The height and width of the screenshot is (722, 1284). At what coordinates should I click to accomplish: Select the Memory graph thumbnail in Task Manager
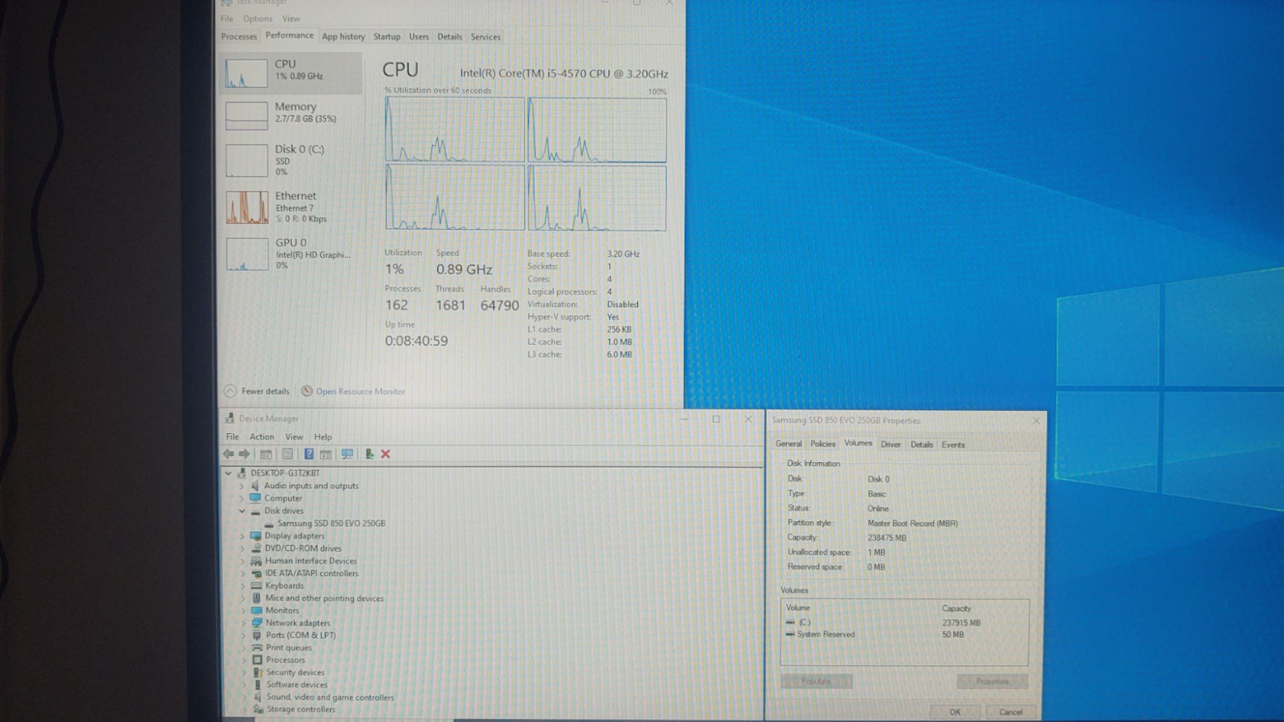click(247, 115)
